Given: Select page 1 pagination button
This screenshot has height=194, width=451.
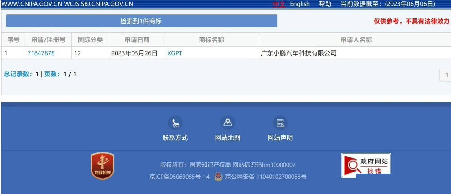Looking at the screenshot, I should pyautogui.click(x=446, y=75).
